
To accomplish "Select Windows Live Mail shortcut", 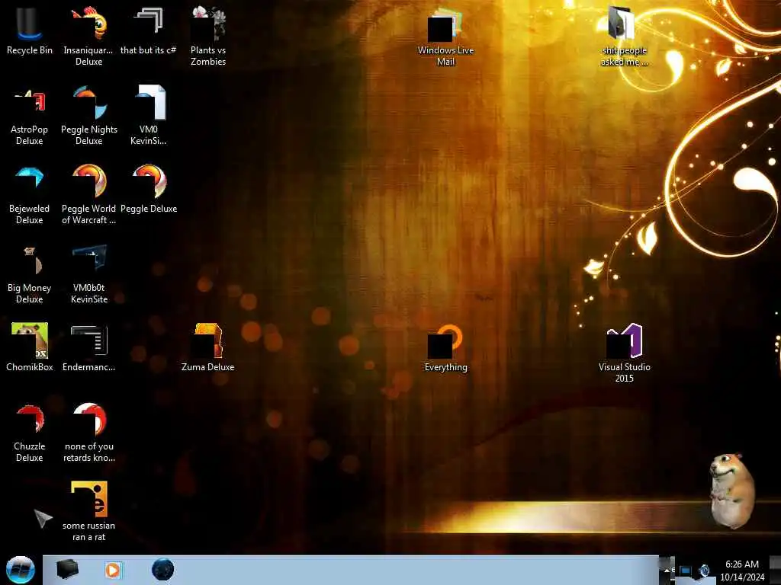I will (445, 38).
